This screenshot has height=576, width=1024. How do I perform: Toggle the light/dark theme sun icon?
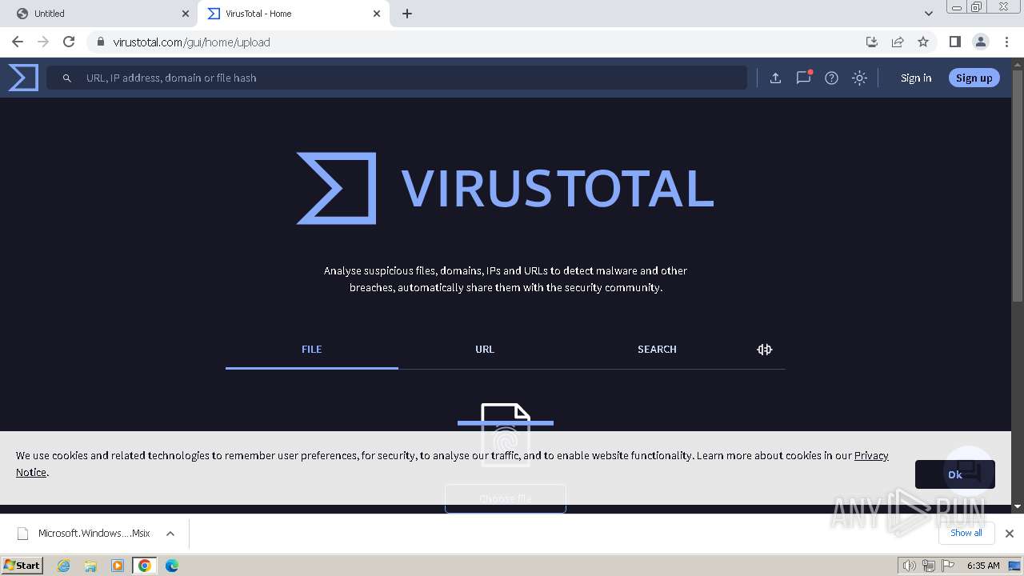point(859,78)
